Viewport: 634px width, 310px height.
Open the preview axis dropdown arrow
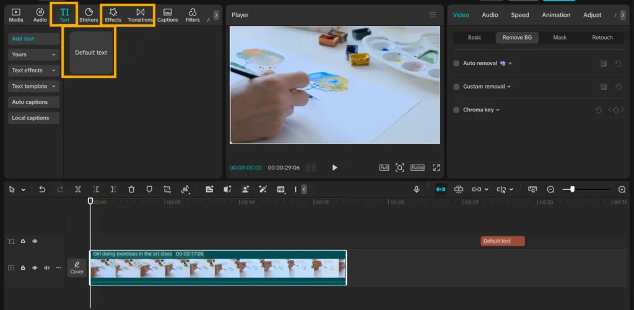[x=511, y=189]
